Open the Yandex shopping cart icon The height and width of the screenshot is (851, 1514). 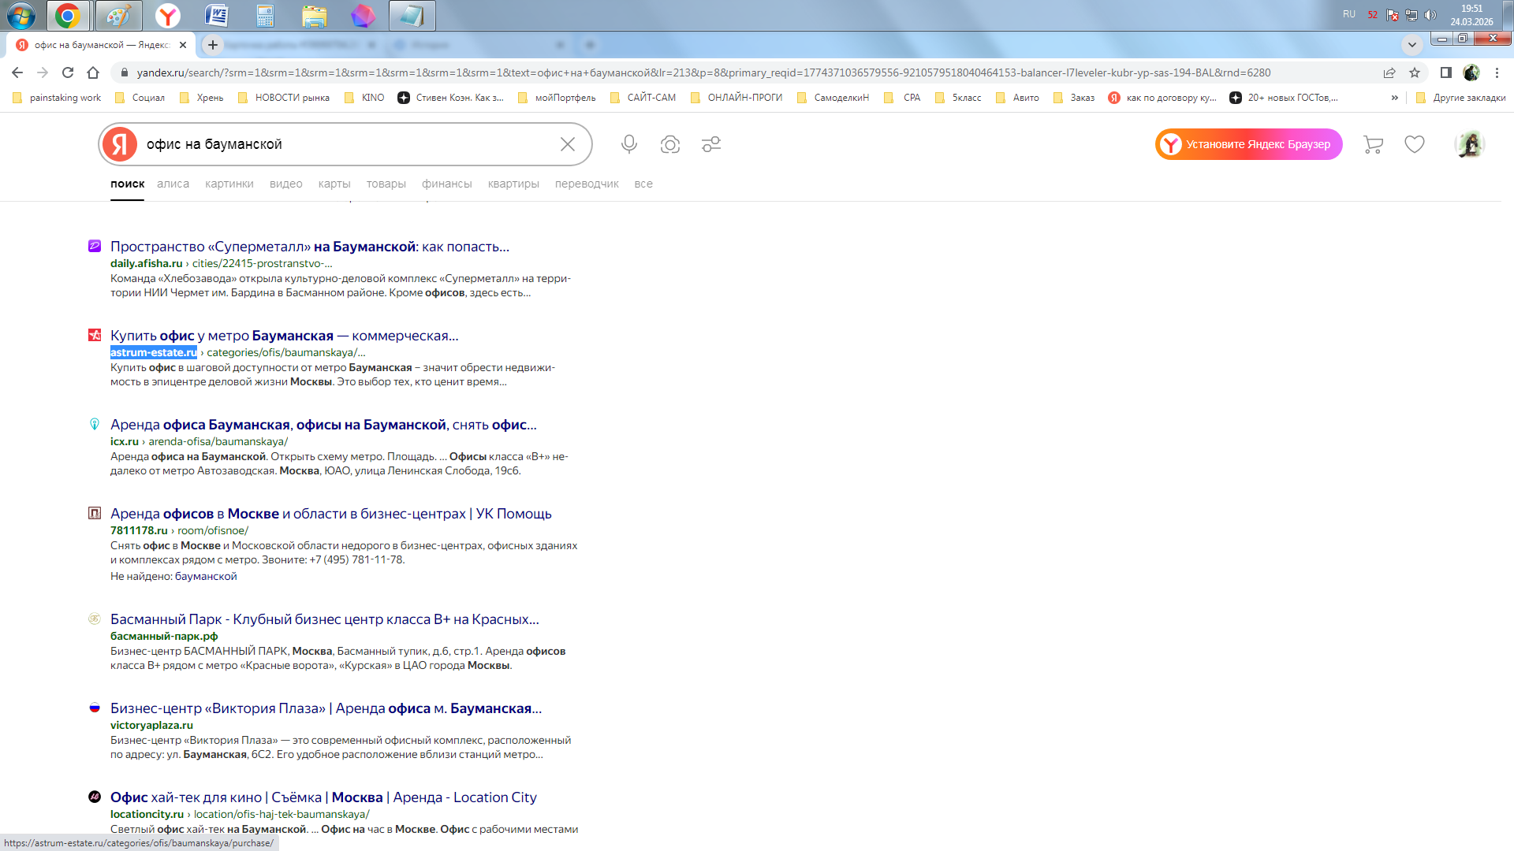1373,144
